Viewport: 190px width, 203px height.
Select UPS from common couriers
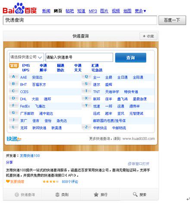(25, 70)
